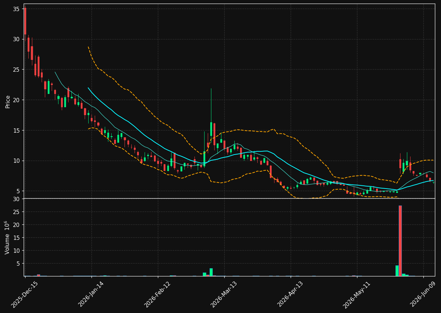Click the Price axis title

pos(8,101)
